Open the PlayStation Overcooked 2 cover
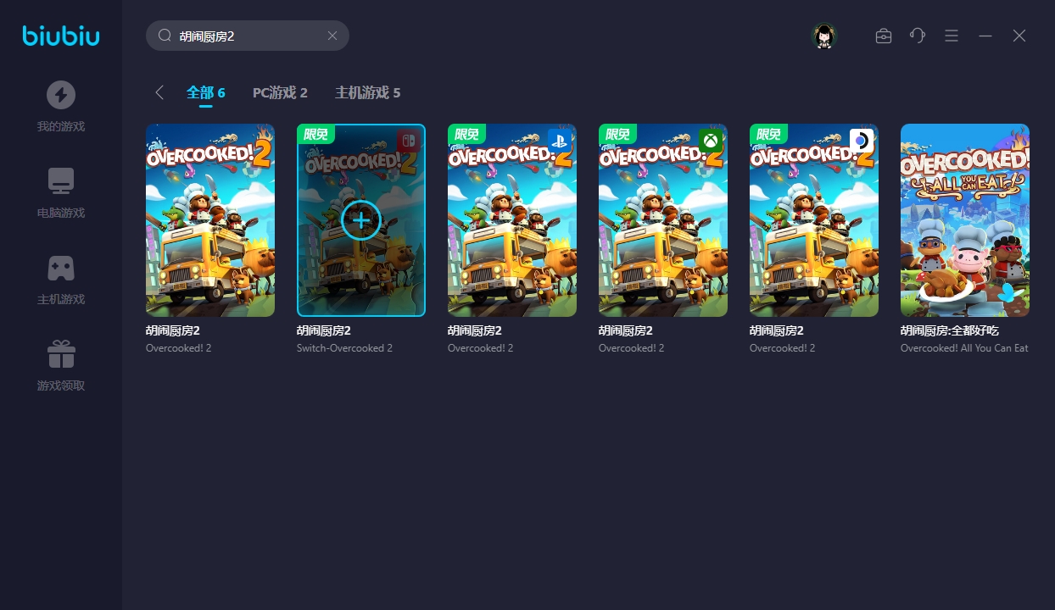Viewport: 1055px width, 610px height. [512, 220]
